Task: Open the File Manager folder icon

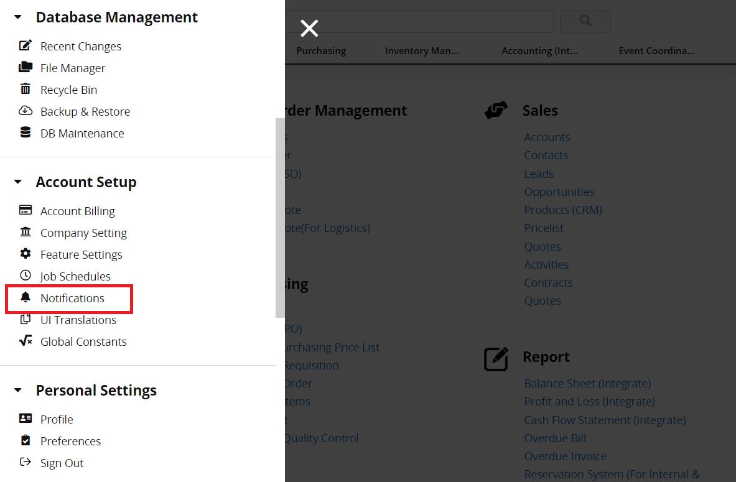Action: click(x=26, y=67)
